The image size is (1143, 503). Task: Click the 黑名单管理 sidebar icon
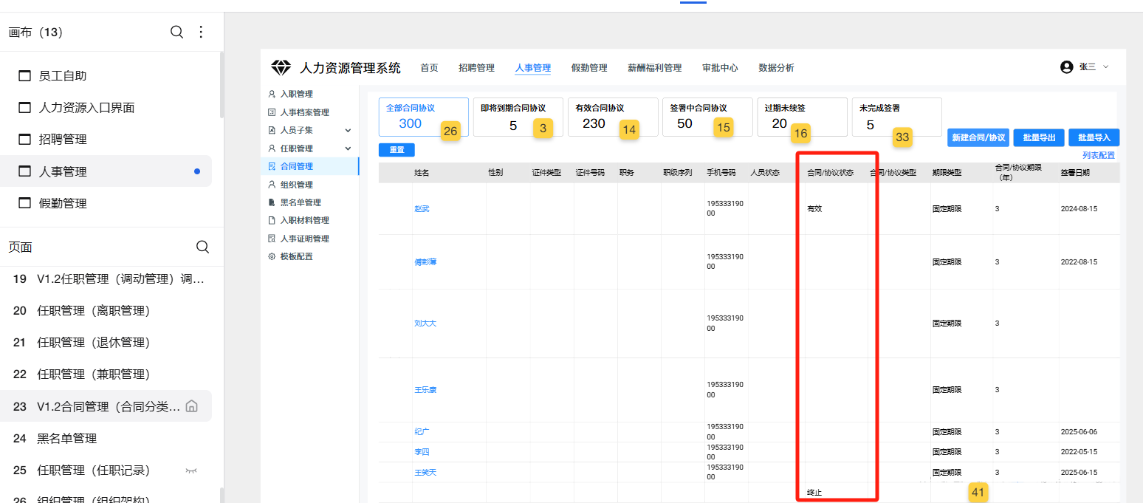tap(272, 202)
